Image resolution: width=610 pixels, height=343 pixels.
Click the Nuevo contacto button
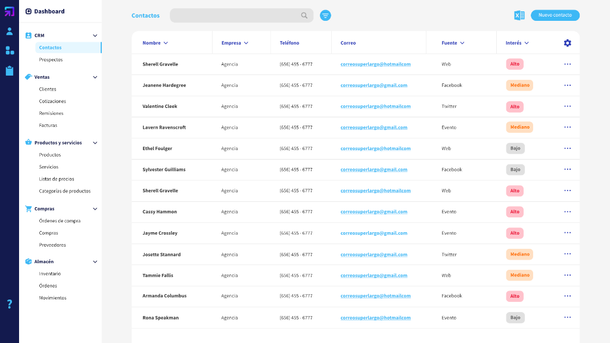tap(555, 15)
